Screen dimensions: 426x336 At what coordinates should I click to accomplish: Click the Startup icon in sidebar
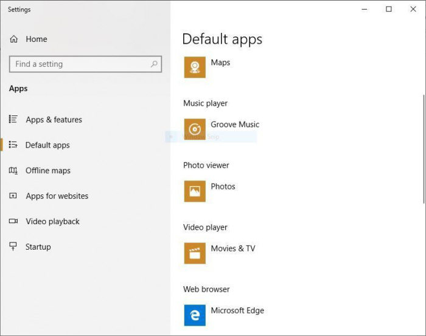pyautogui.click(x=13, y=247)
